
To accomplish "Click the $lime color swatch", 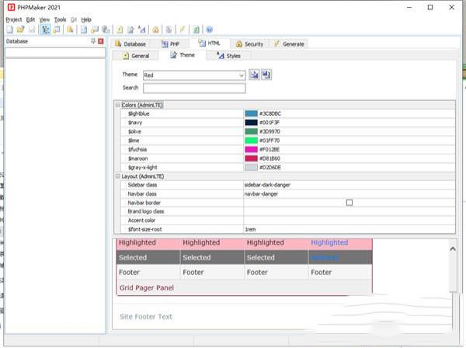I will coord(251,139).
